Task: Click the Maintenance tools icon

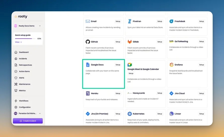Action: click(16, 84)
